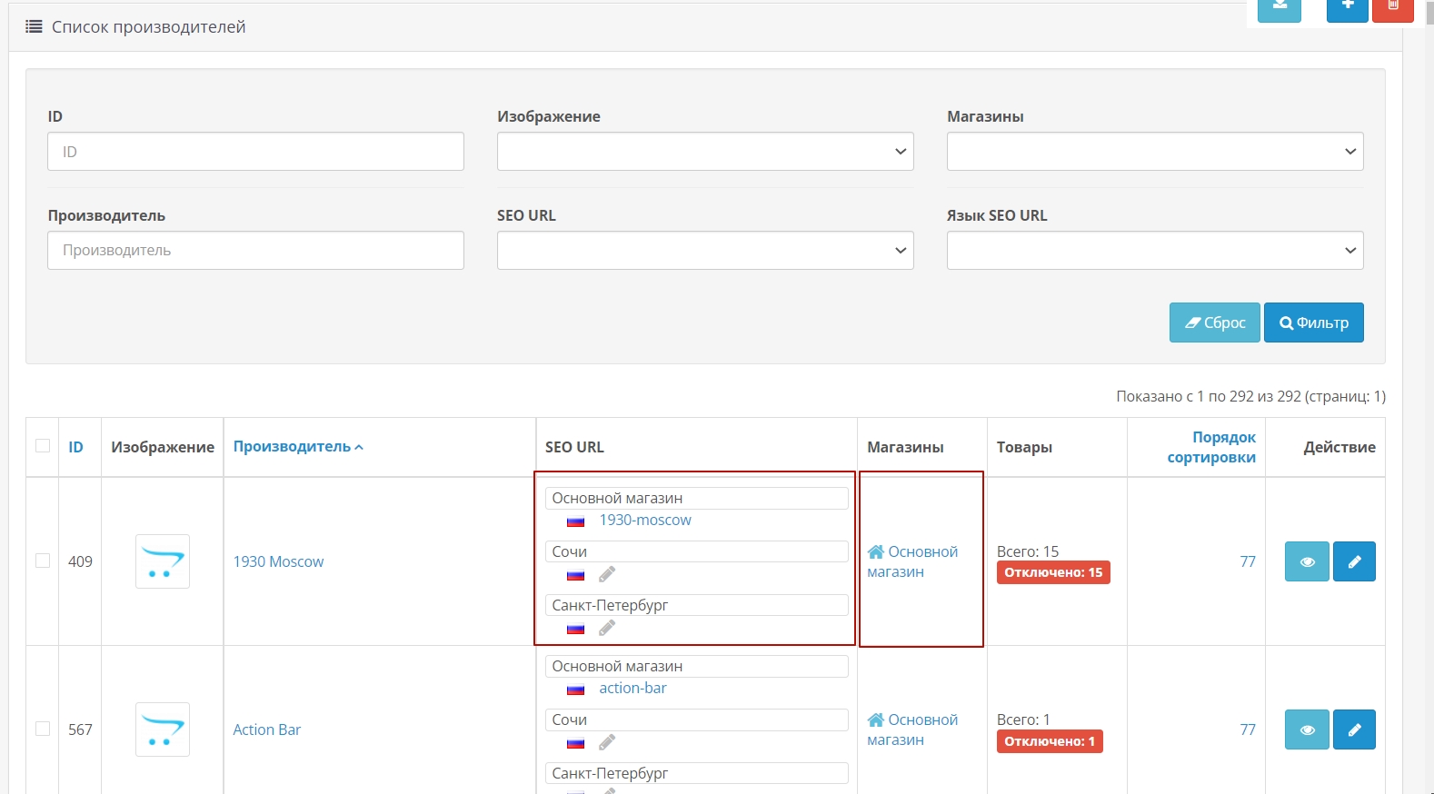Click the red delete trash button
Screen dimensions: 1434x794
1392,8
